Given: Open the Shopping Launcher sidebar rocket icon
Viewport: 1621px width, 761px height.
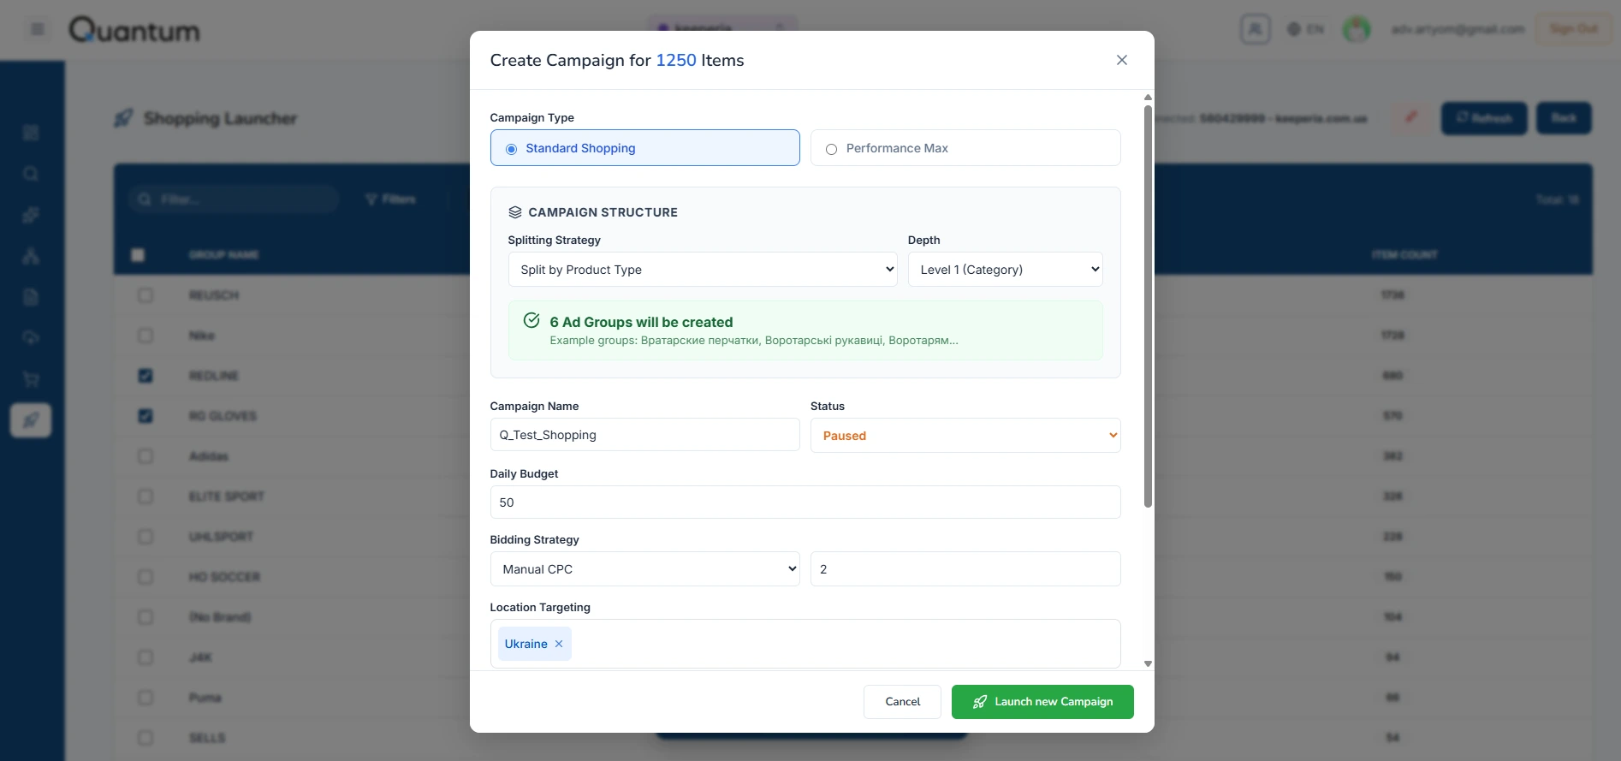Looking at the screenshot, I should (31, 420).
